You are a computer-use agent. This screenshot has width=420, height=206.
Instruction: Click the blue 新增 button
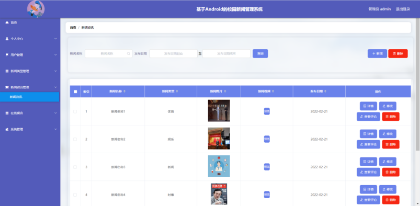[377, 53]
